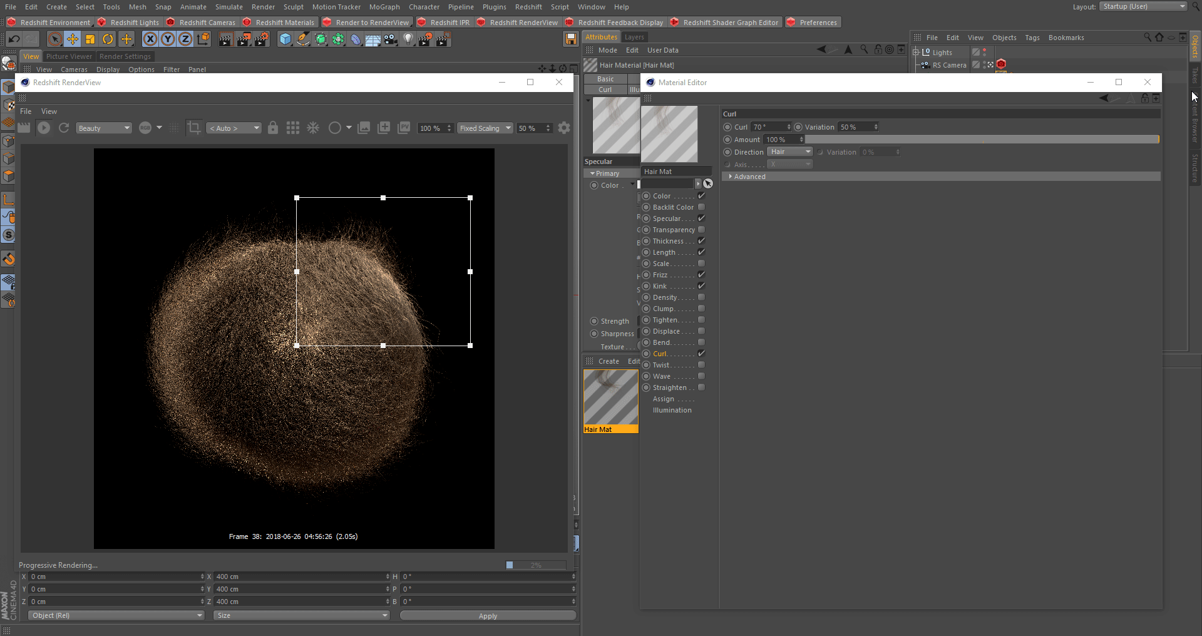Click the refresh icon in RenderView toolbar
Viewport: 1202px width, 636px height.
coord(64,128)
